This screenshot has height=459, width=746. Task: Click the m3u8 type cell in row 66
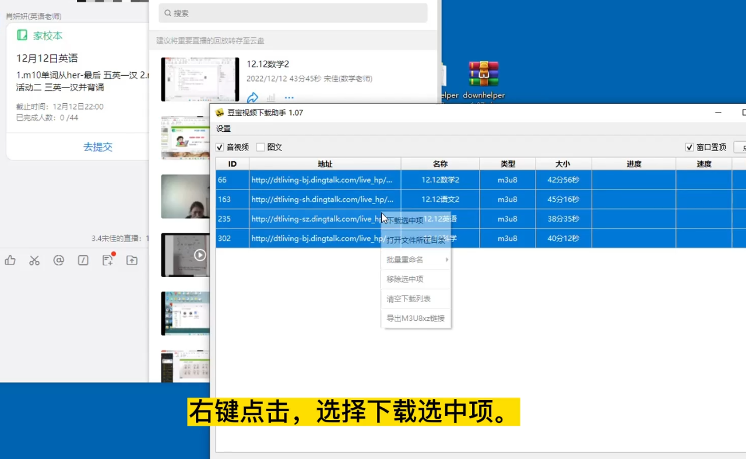[x=508, y=180]
